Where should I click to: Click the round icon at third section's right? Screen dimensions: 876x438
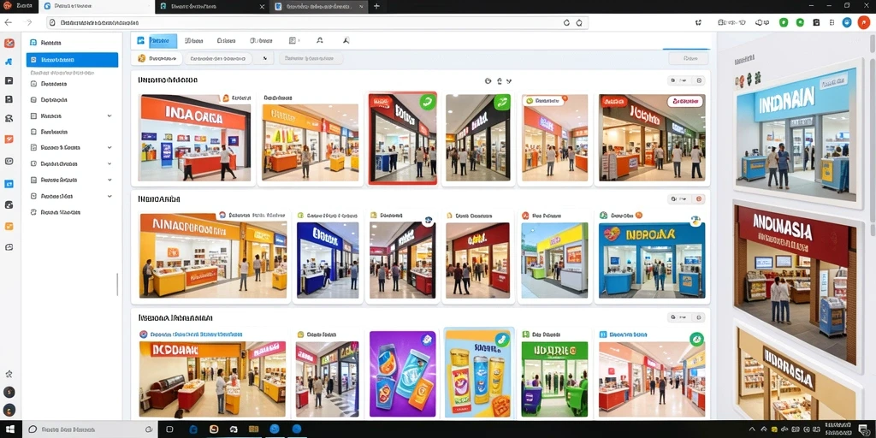click(x=699, y=317)
